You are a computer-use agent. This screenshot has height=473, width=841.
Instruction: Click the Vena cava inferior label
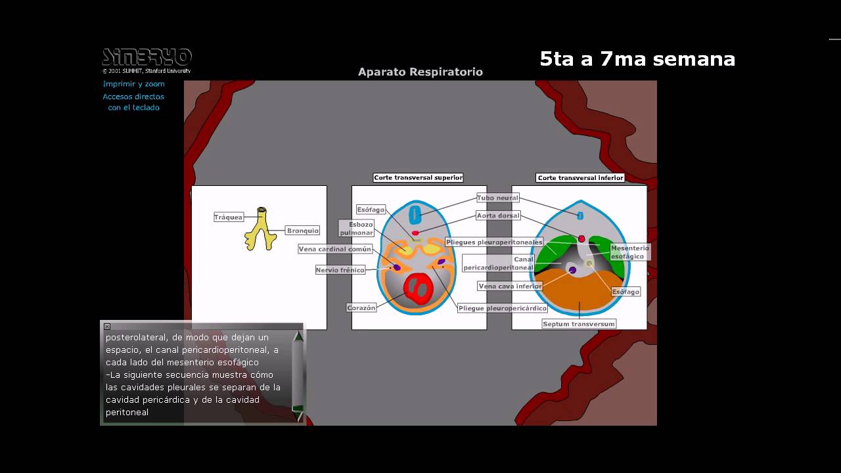(x=511, y=286)
